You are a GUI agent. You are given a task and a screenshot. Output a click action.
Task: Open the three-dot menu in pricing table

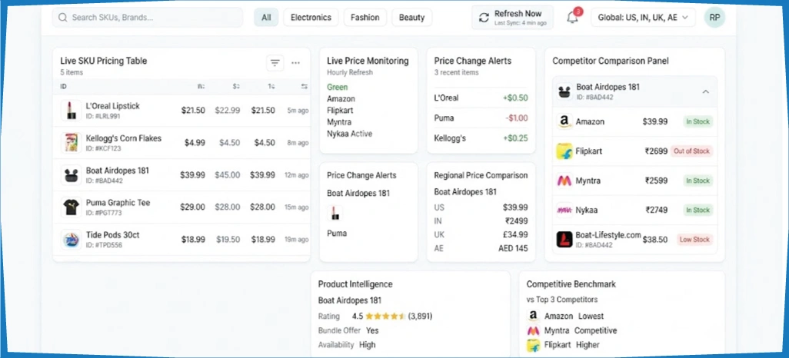[x=296, y=63]
